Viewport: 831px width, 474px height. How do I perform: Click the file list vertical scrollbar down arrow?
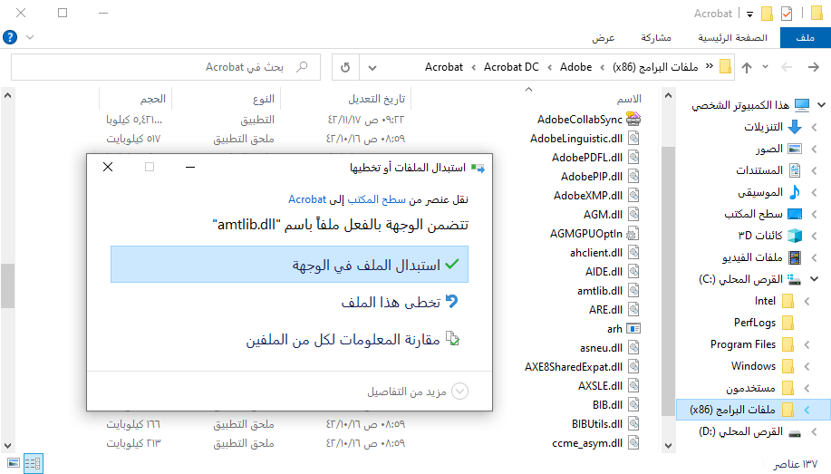coord(7,446)
